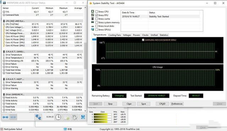Viewport: 227px width, 131px height.
Task: Click the lightning icon beside CPU Core Voltage
Action: pos(4,27)
